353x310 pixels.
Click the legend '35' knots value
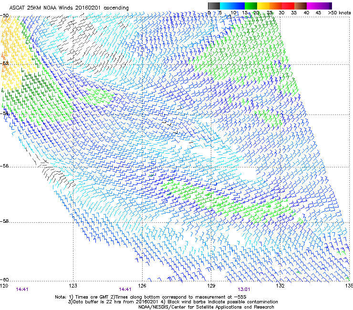(294, 13)
